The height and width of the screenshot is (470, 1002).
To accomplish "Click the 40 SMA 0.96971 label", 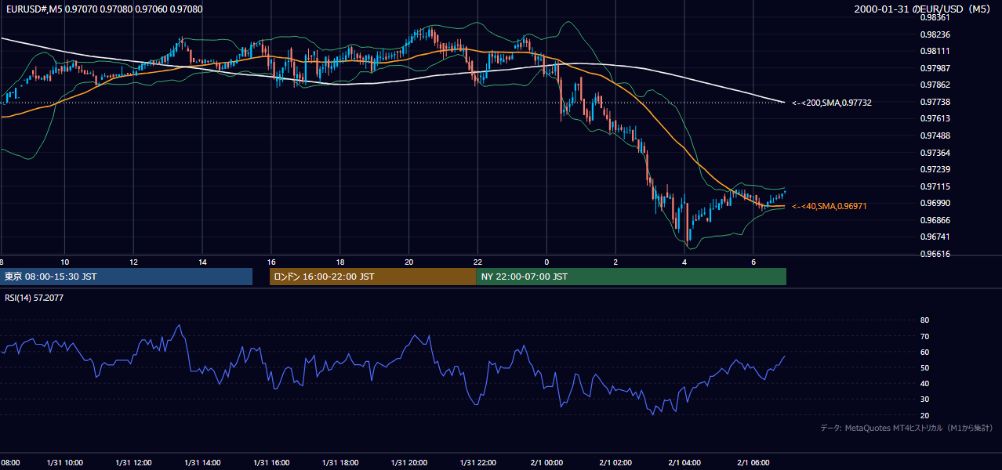I will pos(829,206).
